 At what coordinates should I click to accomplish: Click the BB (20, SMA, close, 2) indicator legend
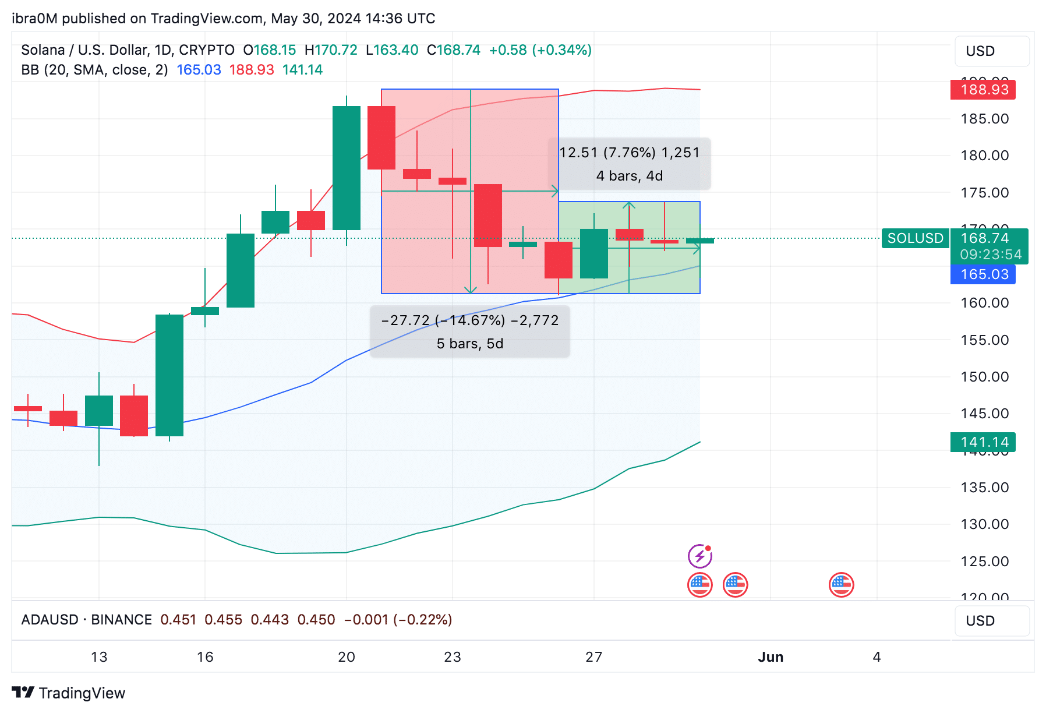(x=94, y=70)
